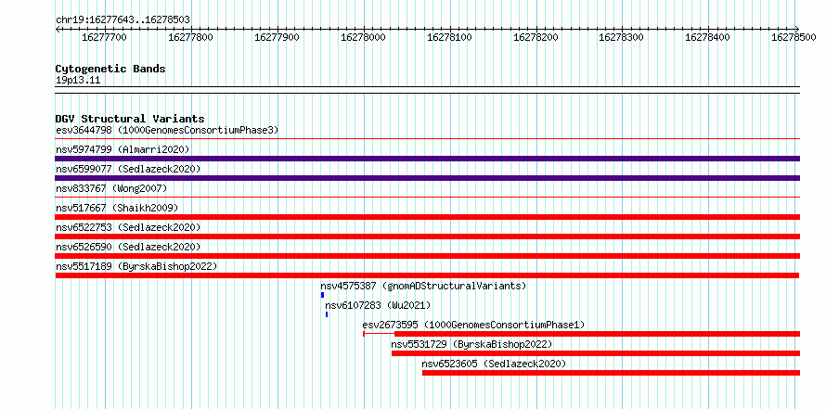The width and height of the screenshot is (826, 409).
Task: Click the ruler's right arrowhead
Action: [x=797, y=29]
